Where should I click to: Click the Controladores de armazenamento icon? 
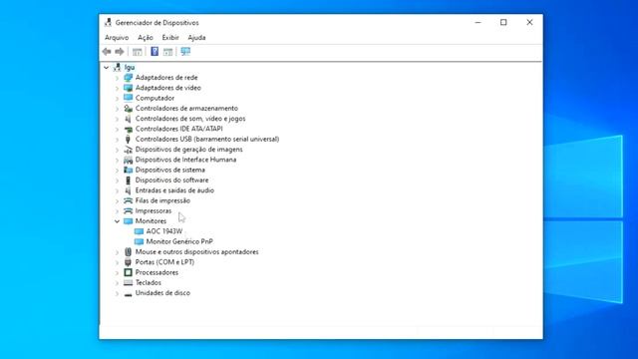click(129, 109)
